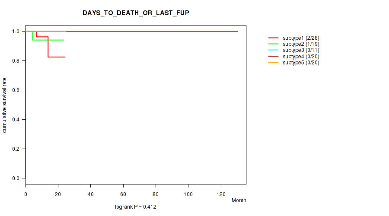Viewport: 389px width, 216px height.
Task: Click the cyan subtype3 legend line
Action: click(273, 50)
